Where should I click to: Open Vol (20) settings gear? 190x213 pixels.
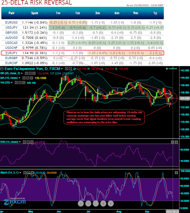coord(20,83)
